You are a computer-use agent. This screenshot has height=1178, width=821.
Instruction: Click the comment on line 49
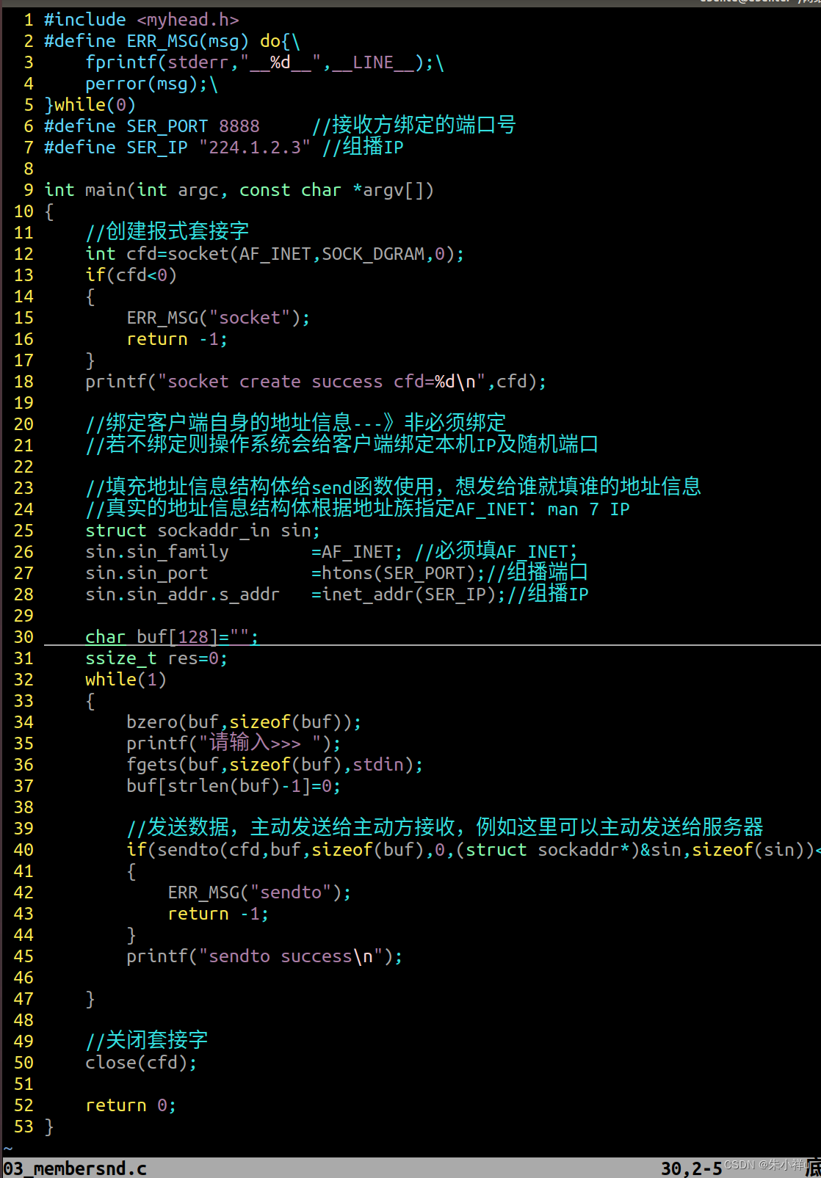click(147, 1041)
